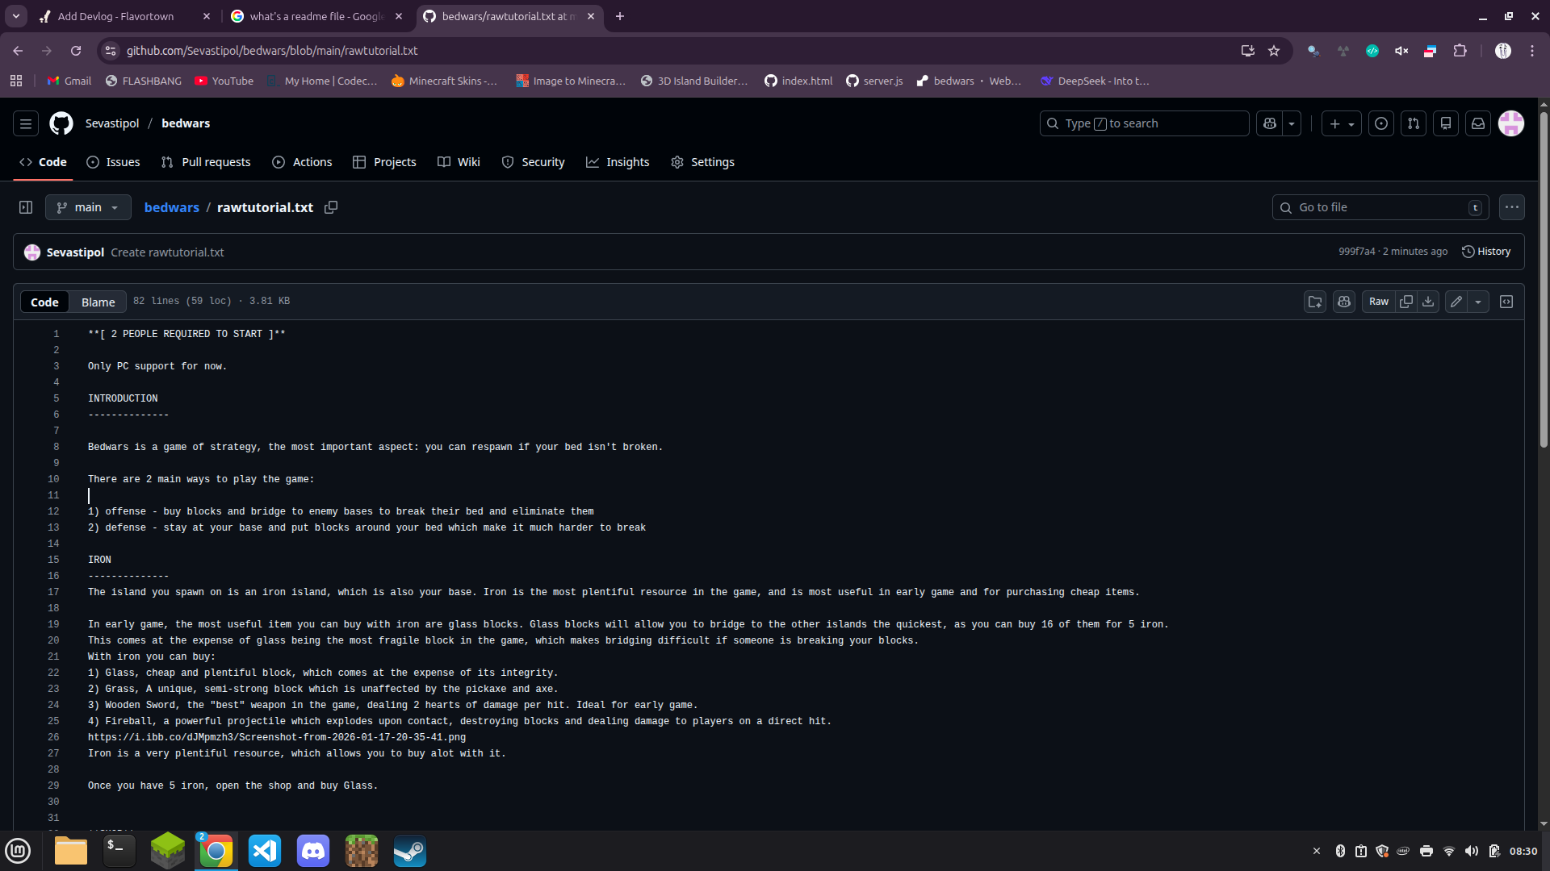Expand the edit file options dropdown arrow
The image size is (1550, 871).
pos(1478,302)
